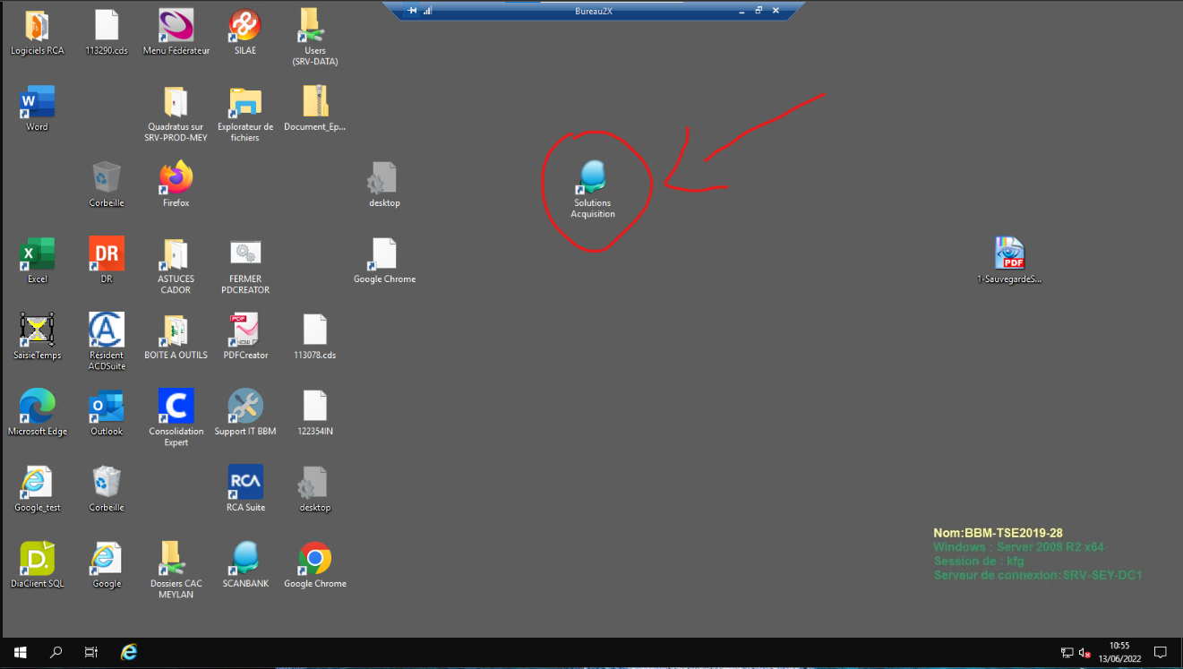Select the DiaClient SQL icon
The height and width of the screenshot is (669, 1183).
38,560
